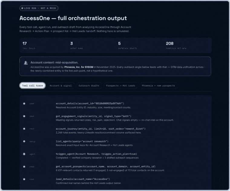Click the "6 ICP-relevant contacts returned" description
The image size is (230, 191).
click(110, 170)
